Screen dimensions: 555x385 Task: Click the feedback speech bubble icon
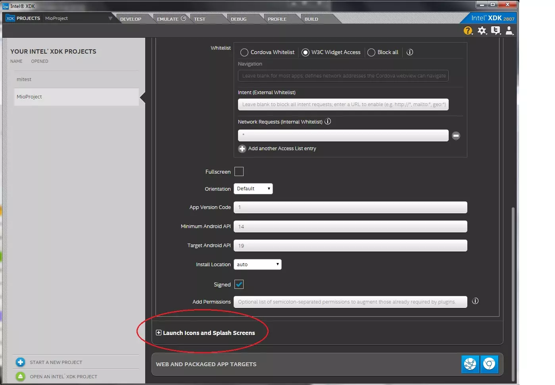tap(496, 31)
